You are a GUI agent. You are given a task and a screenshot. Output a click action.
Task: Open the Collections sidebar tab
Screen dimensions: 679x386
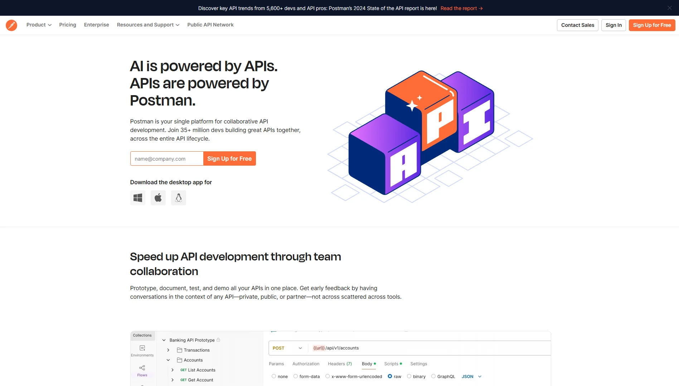click(142, 336)
